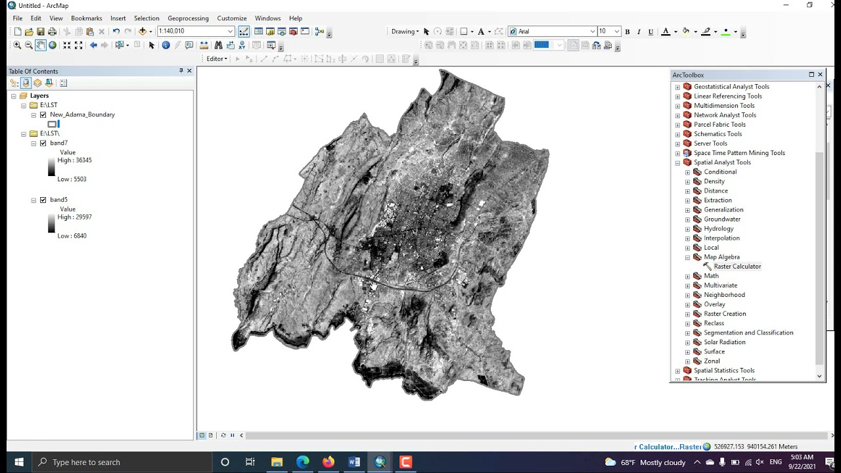841x473 pixels.
Task: Click the Add Data button
Action: tap(142, 31)
